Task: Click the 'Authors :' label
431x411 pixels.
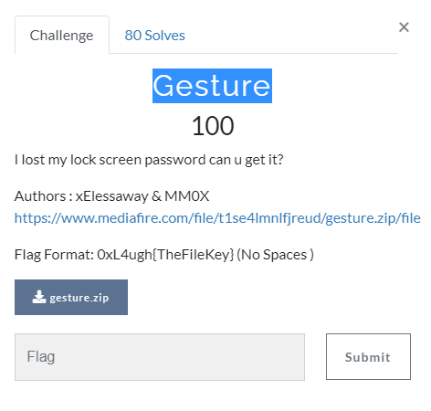Action: click(43, 196)
